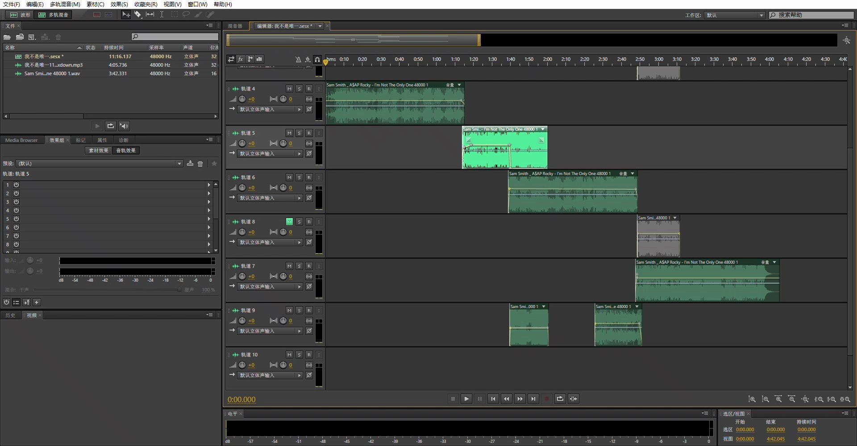Select the Razor tool
Screen dimensions: 857x446
(x=138, y=15)
